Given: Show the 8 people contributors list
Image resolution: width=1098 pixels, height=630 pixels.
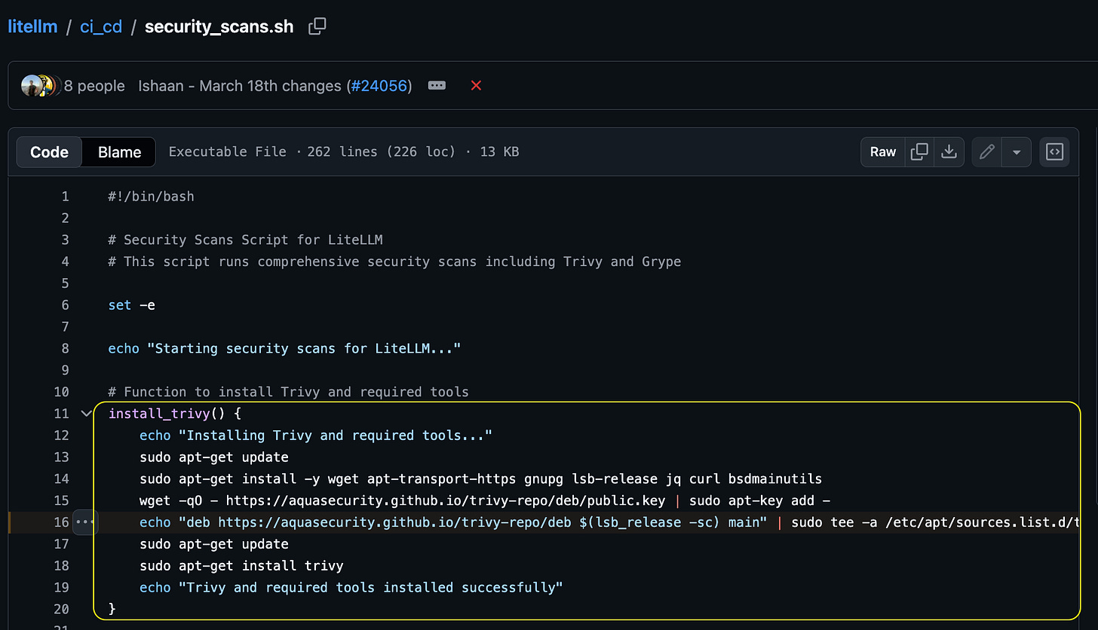Looking at the screenshot, I should (94, 86).
